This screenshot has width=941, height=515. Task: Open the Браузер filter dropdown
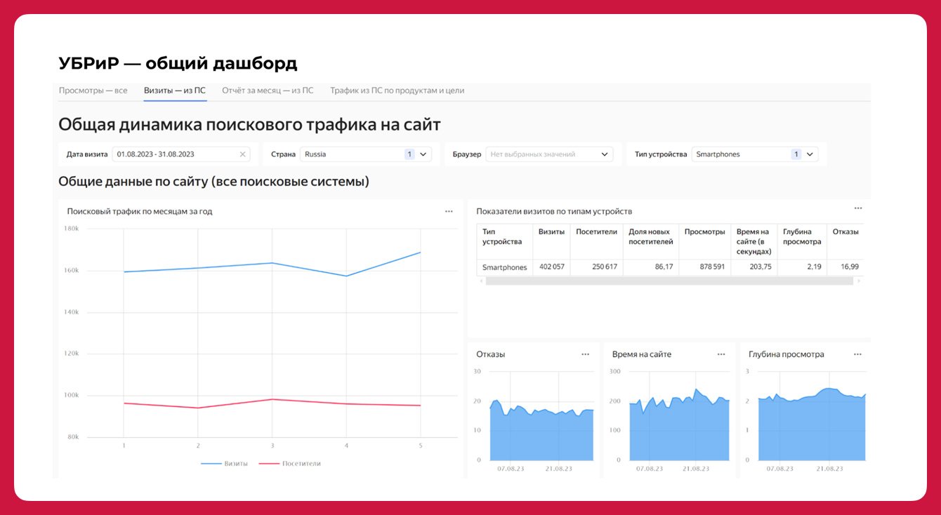(549, 154)
